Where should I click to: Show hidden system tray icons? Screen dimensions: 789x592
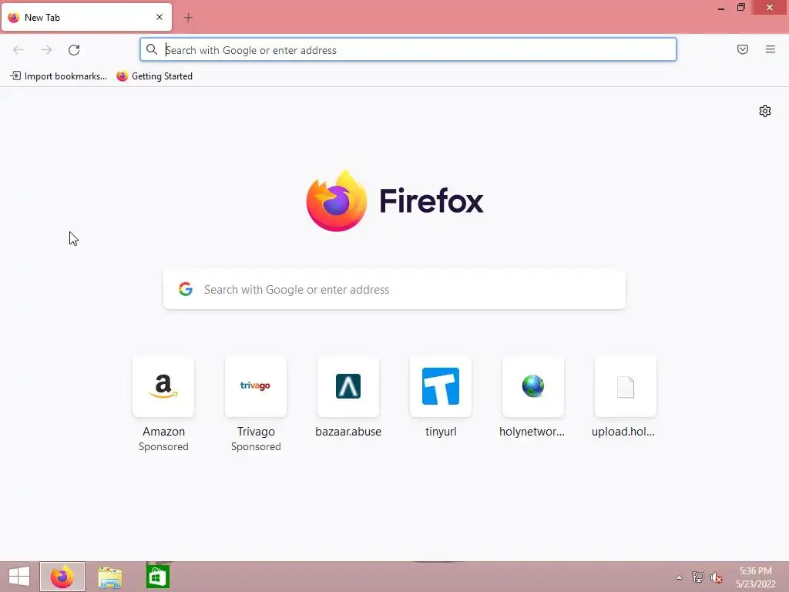[680, 577]
